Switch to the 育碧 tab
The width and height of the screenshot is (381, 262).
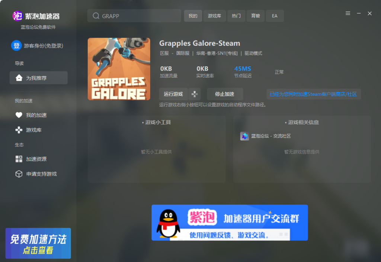(x=256, y=16)
